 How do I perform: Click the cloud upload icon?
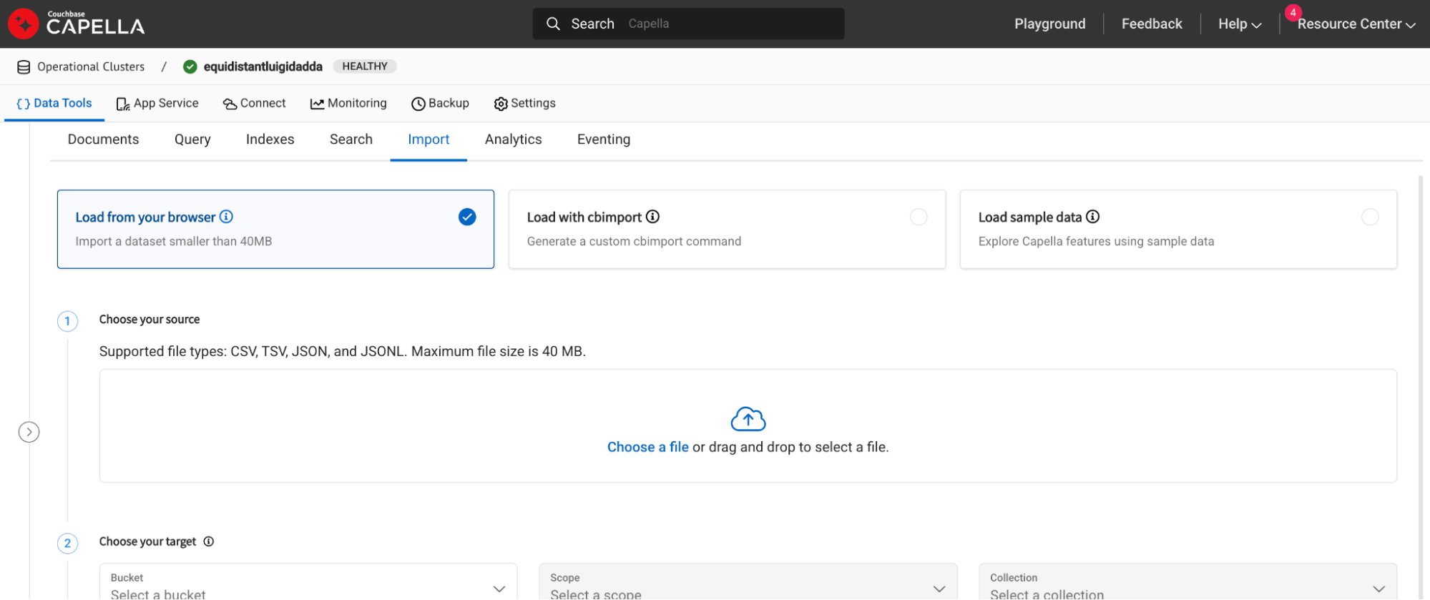pos(748,418)
